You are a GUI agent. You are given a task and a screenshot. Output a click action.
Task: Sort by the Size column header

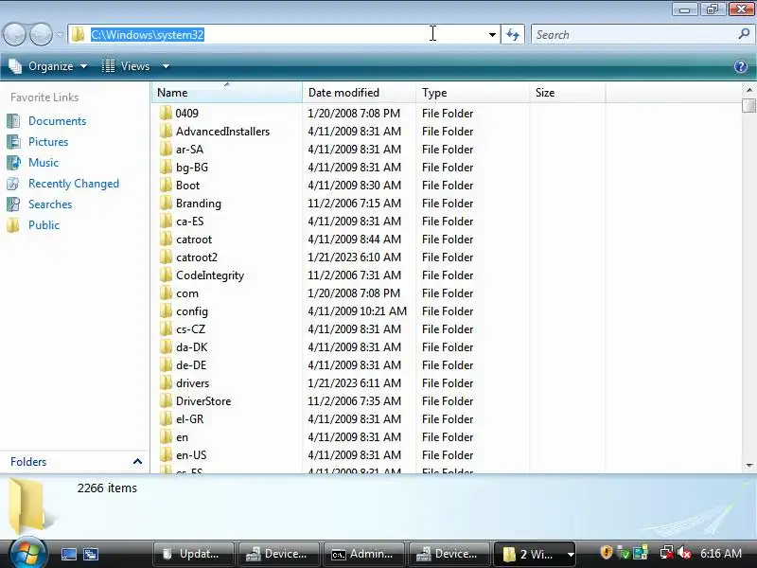click(567, 92)
